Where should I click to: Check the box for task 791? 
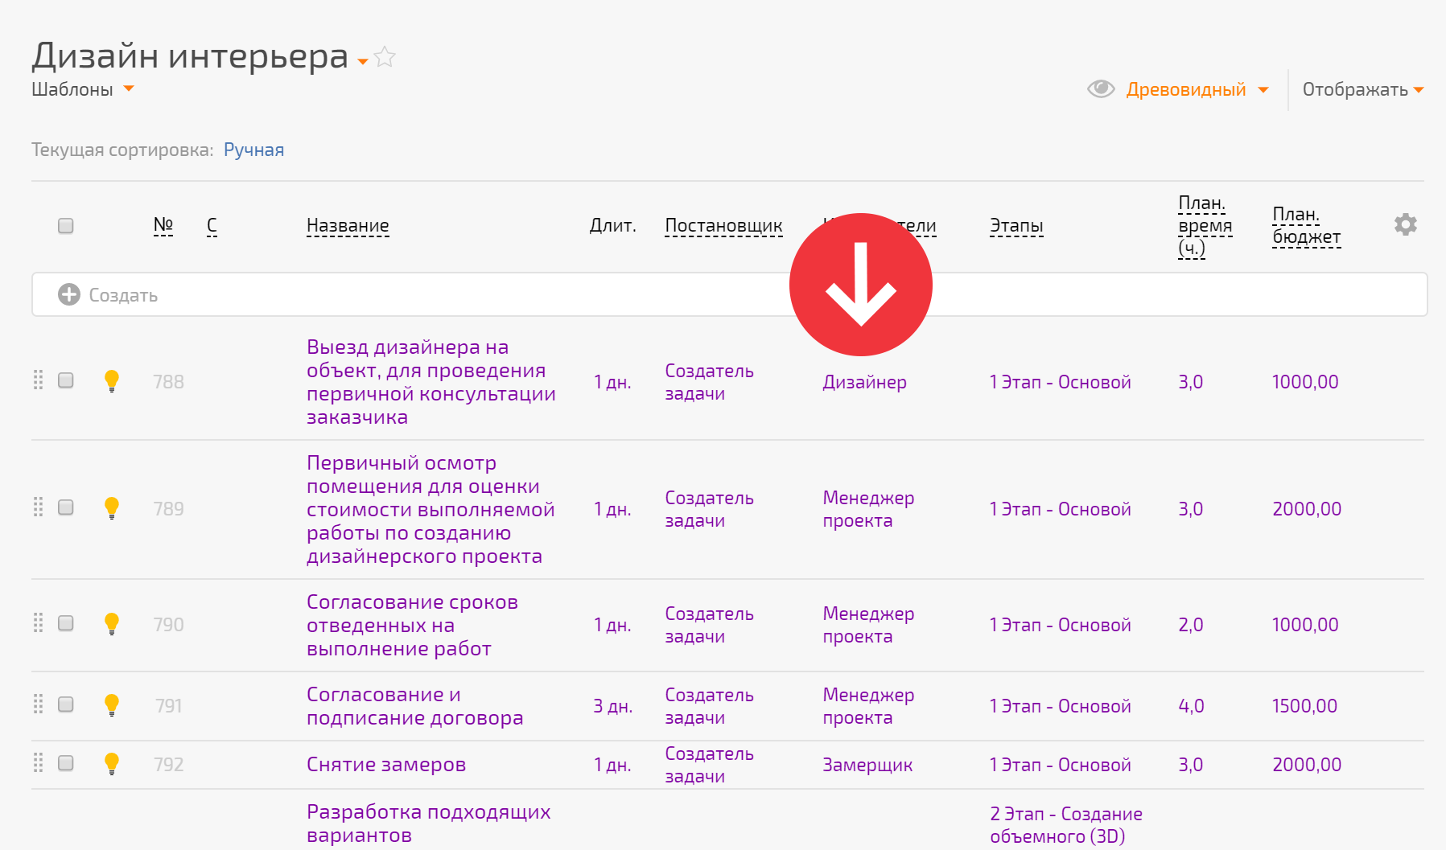click(x=66, y=704)
